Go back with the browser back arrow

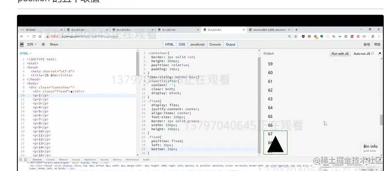22,36
